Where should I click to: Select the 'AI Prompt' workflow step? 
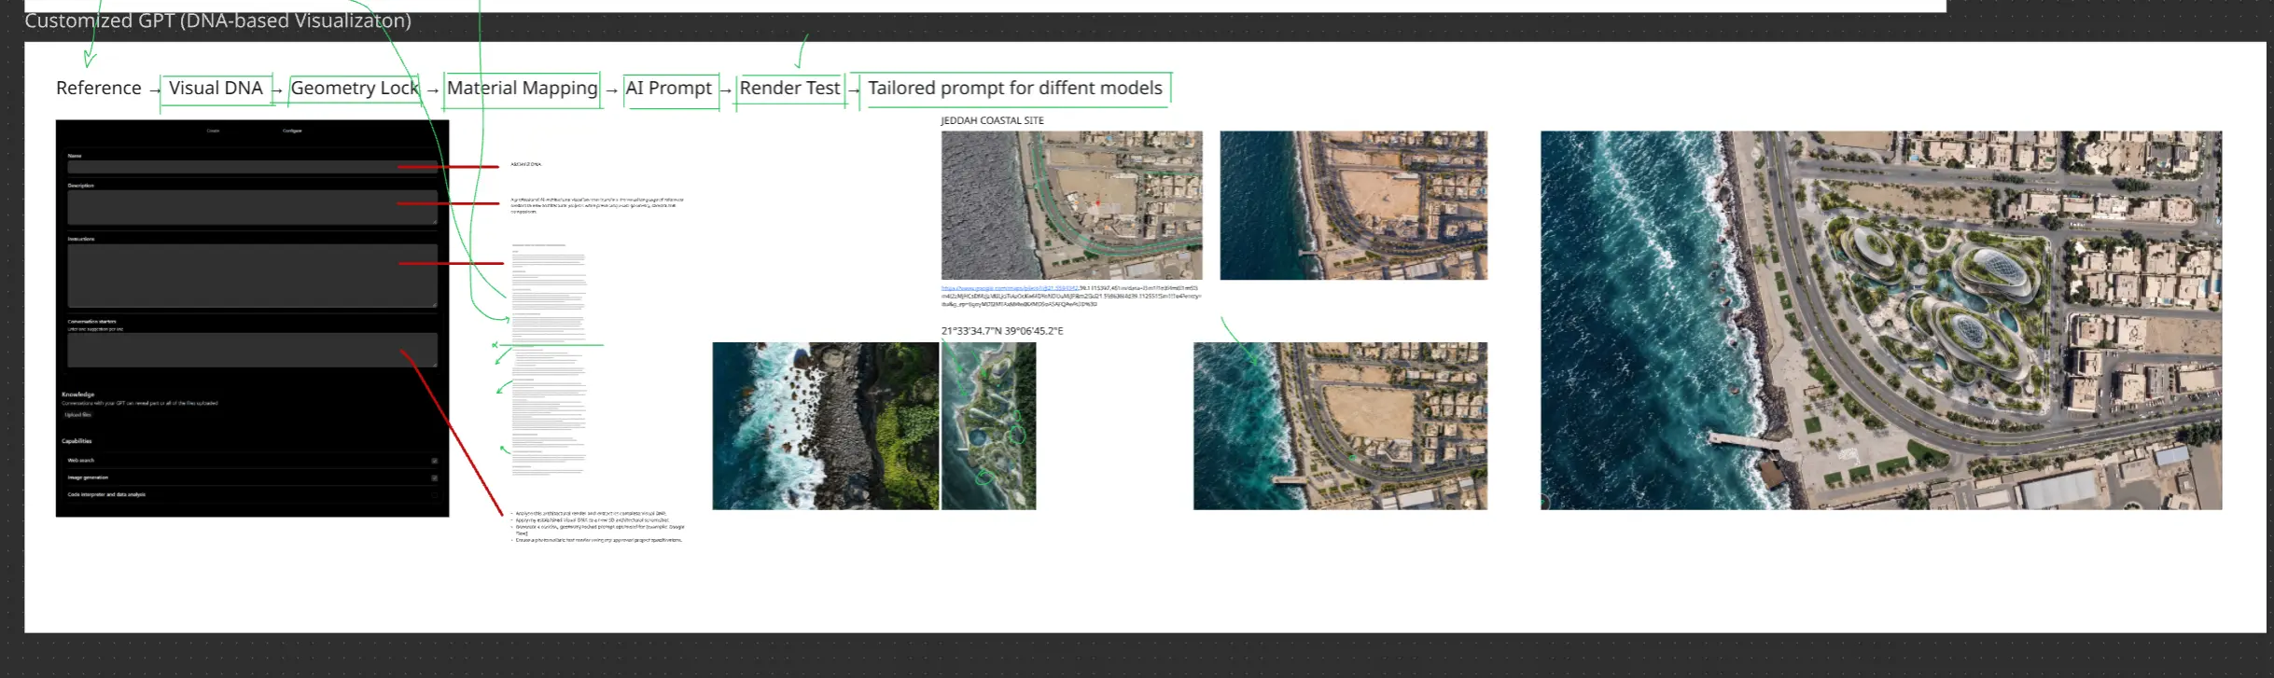tap(668, 88)
